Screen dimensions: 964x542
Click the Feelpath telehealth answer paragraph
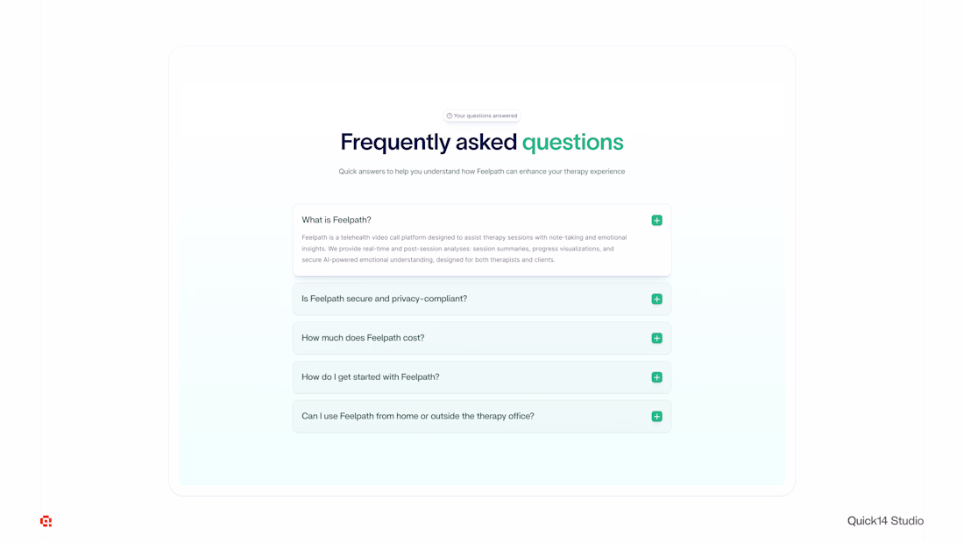click(x=464, y=249)
